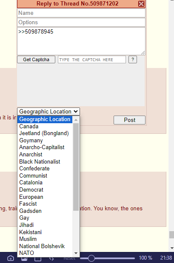Pick National Bolshevik option
Screen dimensions: 174x263
coord(45,246)
